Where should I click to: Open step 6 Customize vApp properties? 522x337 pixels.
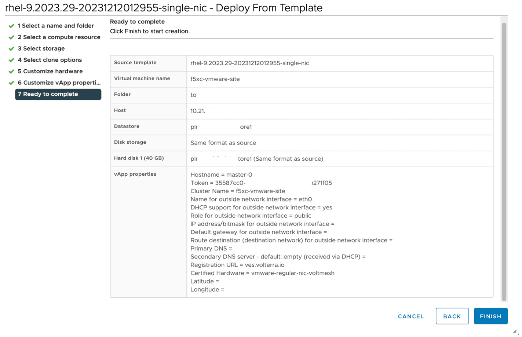click(x=59, y=83)
